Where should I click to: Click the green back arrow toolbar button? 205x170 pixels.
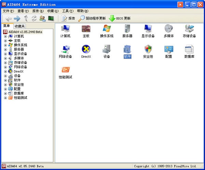[9, 18]
